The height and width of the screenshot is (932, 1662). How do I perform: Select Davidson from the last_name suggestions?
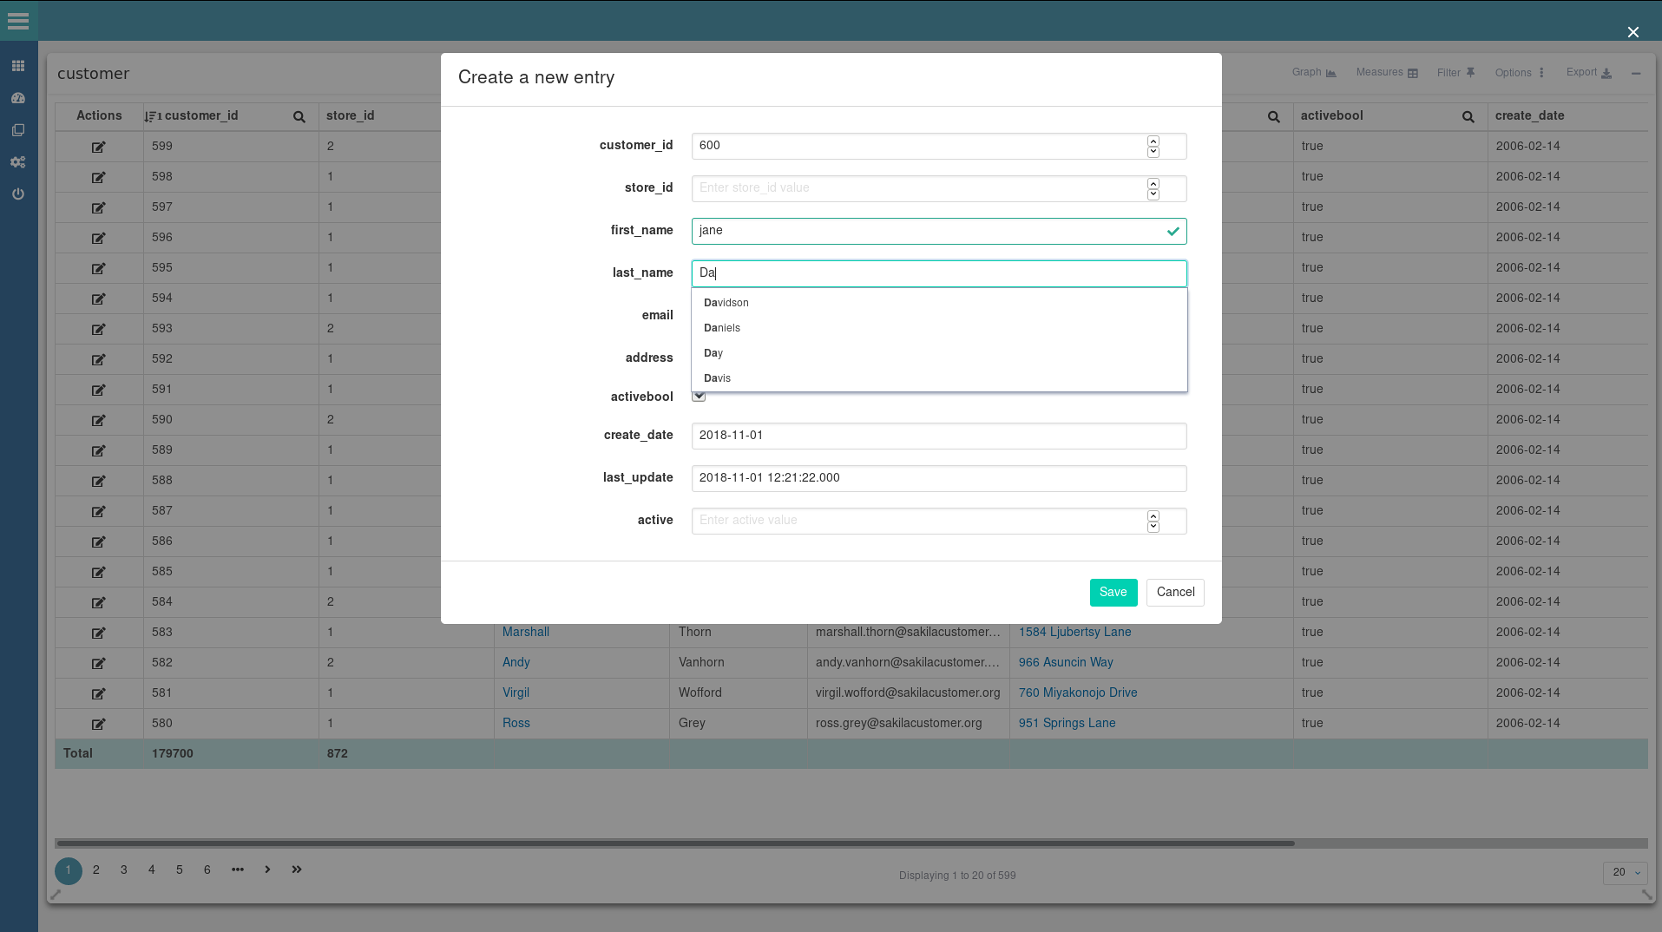coord(726,302)
